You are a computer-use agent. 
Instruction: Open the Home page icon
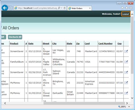click(x=122, y=8)
